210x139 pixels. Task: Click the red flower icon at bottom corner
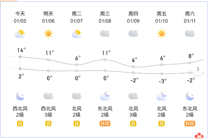pos(199,136)
